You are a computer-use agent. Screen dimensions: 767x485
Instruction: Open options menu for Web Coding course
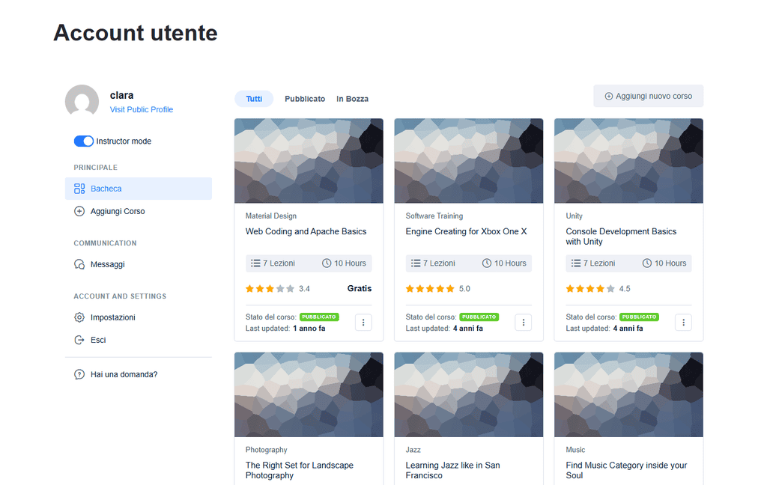pos(363,322)
